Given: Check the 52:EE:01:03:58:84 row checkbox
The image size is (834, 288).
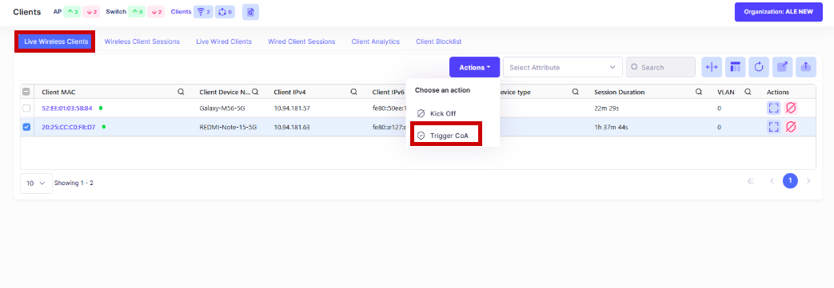Looking at the screenshot, I should [26, 108].
